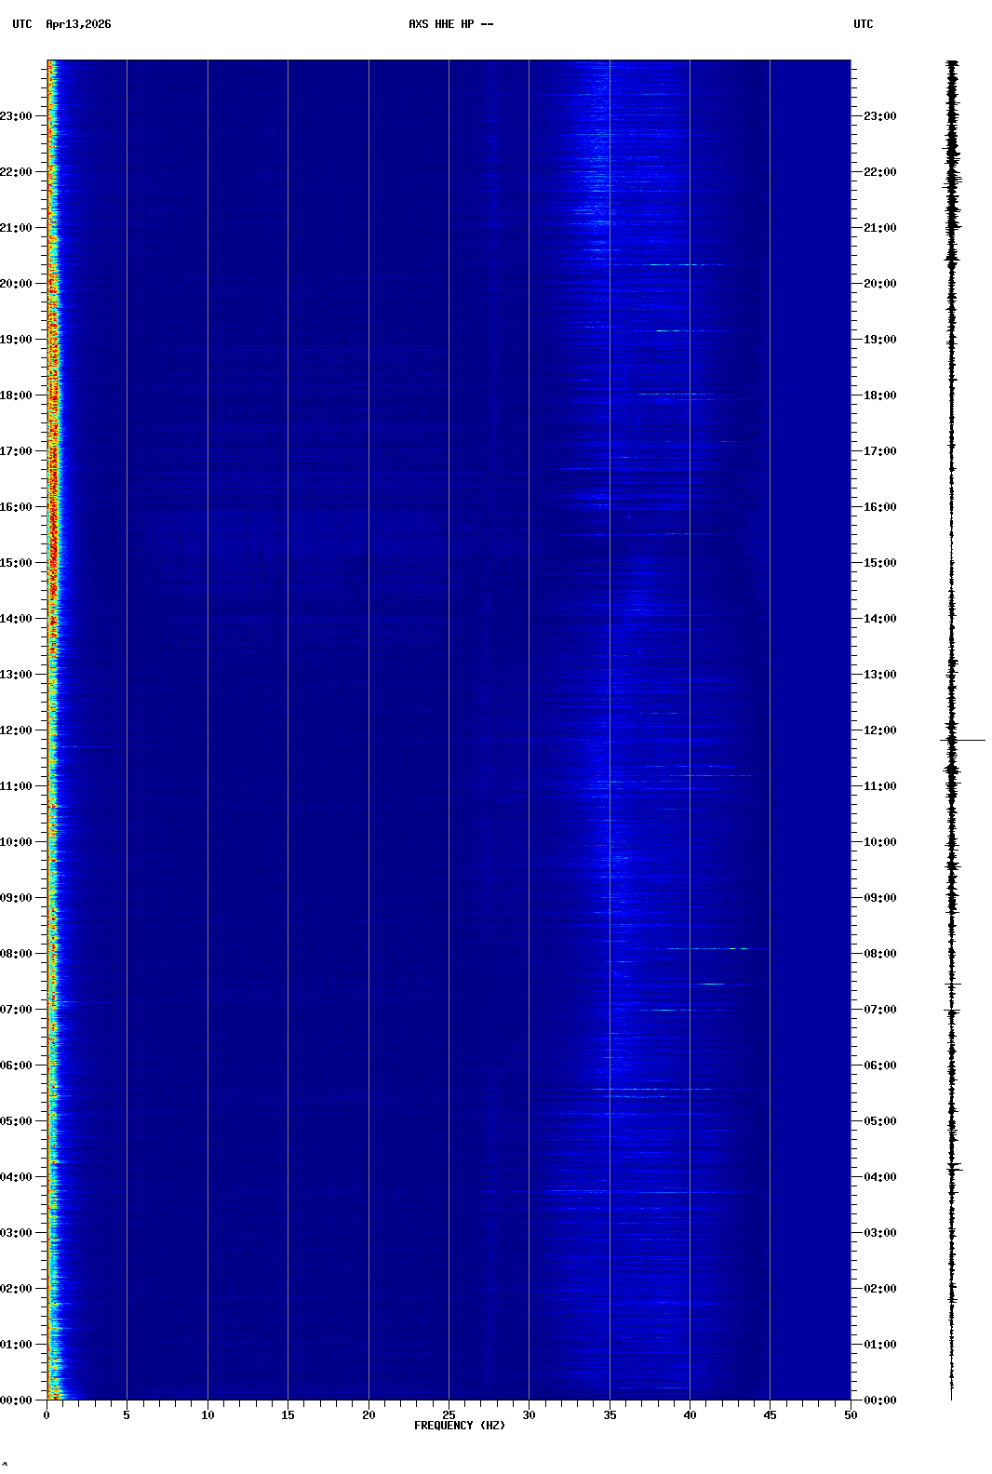Click the 00:00 label on right time axis
This screenshot has height=1474, width=992.
[879, 1400]
